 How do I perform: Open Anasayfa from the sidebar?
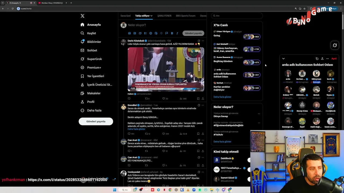(x=91, y=25)
